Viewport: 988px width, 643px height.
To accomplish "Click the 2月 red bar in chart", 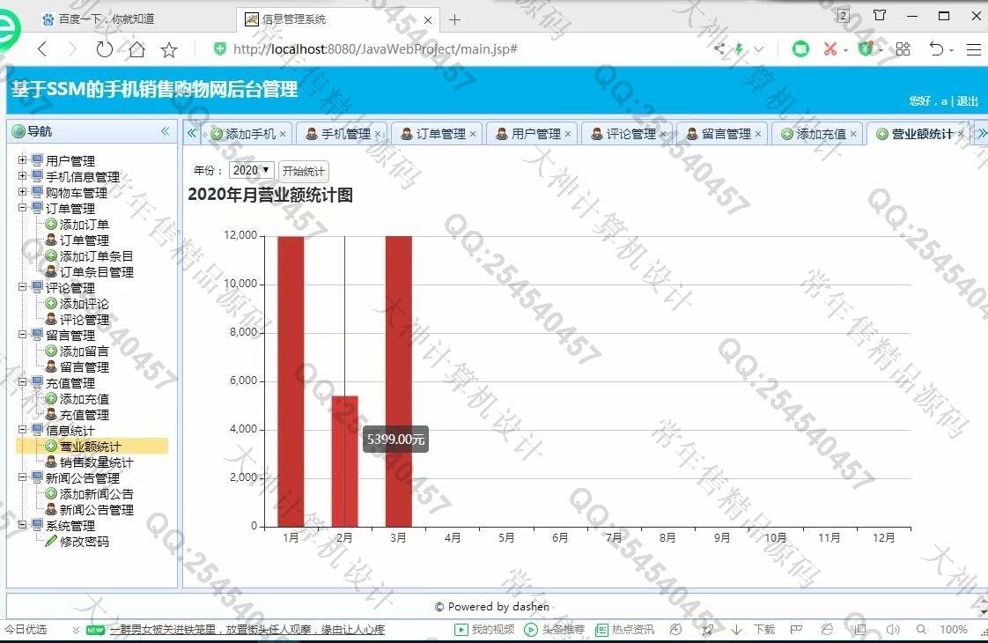I will click(x=344, y=462).
